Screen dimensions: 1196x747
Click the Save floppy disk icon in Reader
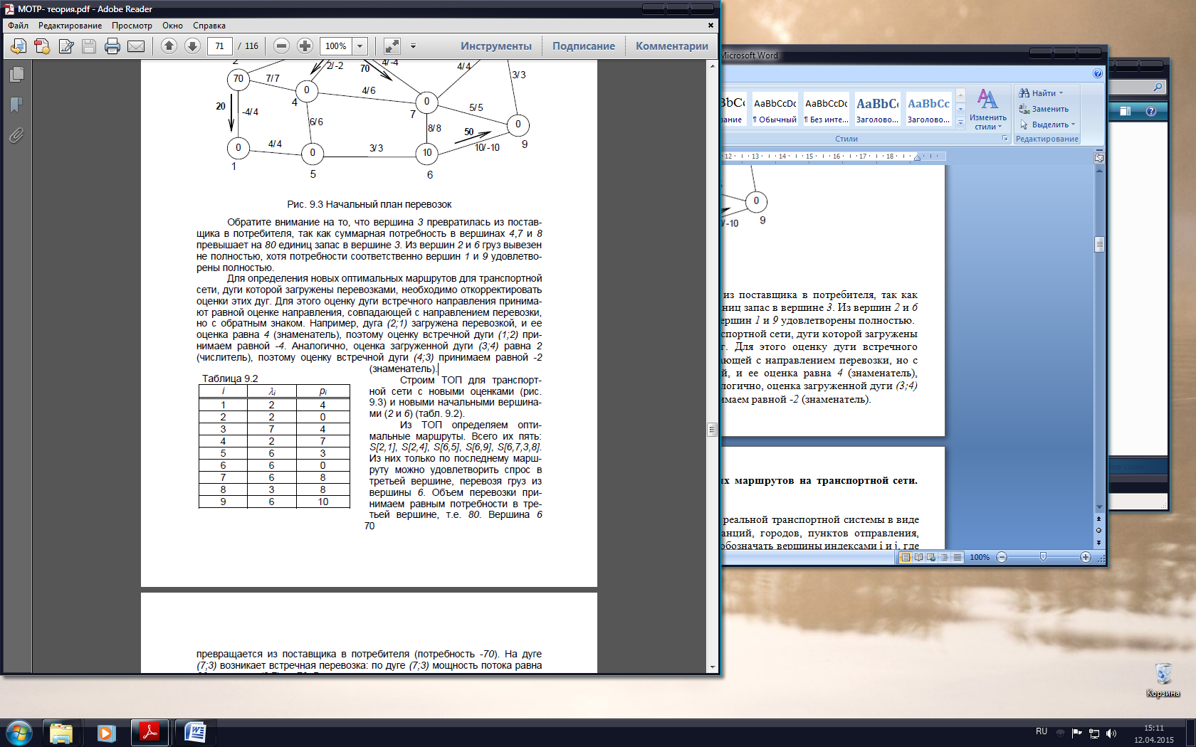(x=89, y=46)
